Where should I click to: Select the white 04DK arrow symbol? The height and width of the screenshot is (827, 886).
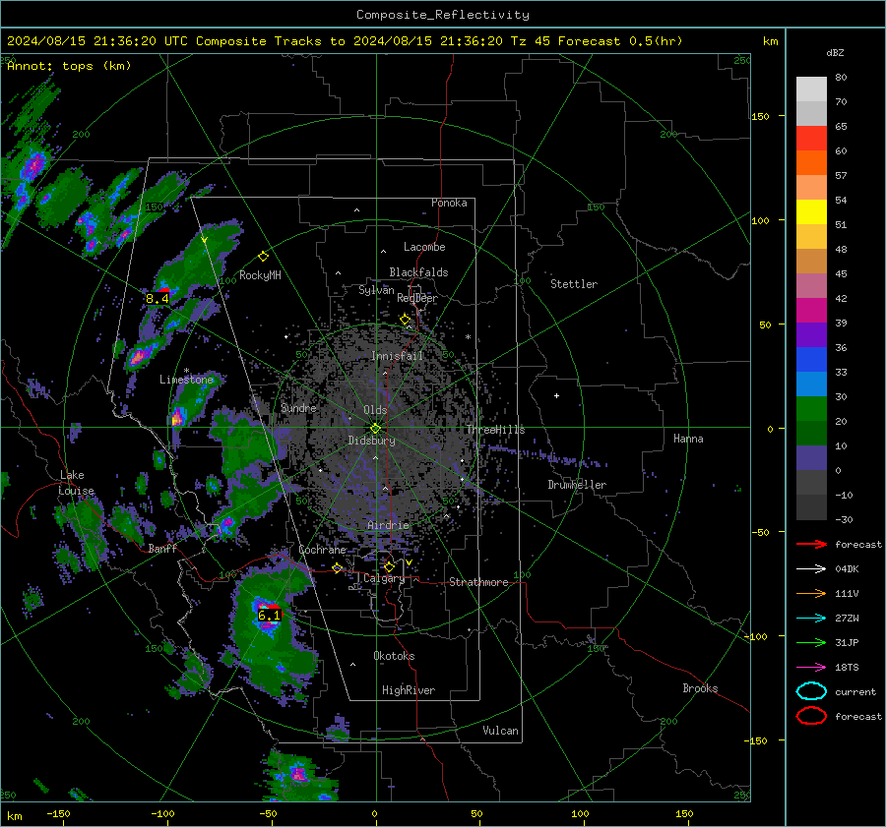(811, 569)
